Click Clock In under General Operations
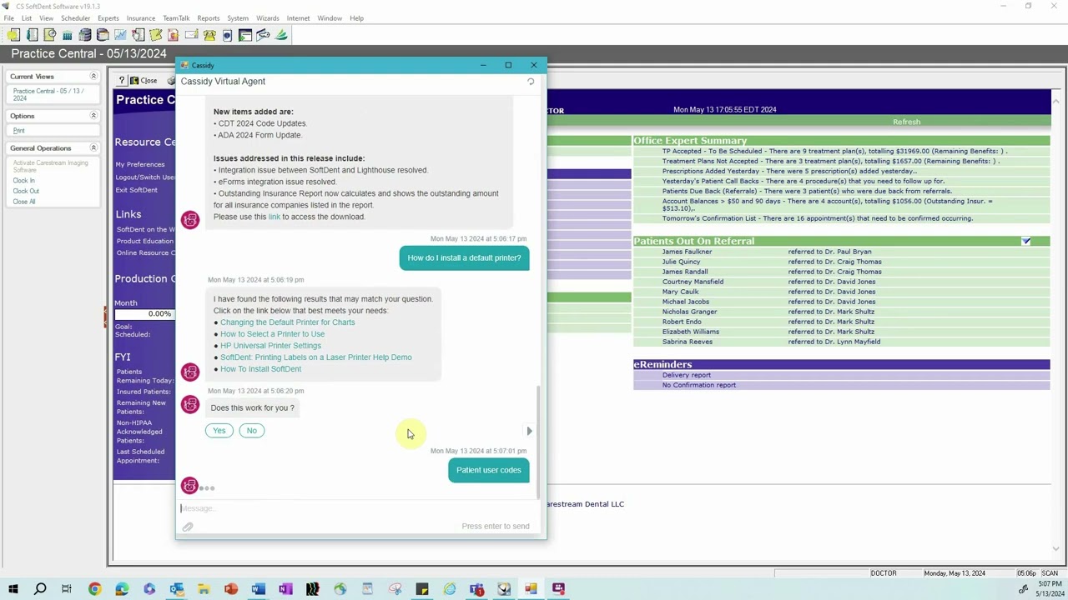Image resolution: width=1068 pixels, height=600 pixels. (23, 180)
